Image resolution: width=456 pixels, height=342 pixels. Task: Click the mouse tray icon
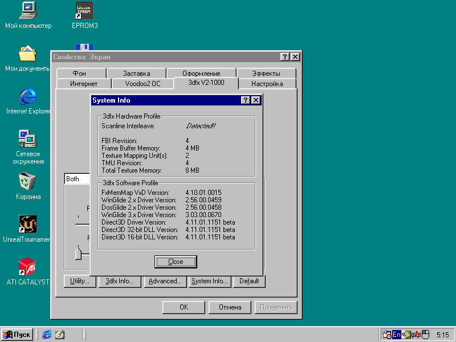[425, 335]
